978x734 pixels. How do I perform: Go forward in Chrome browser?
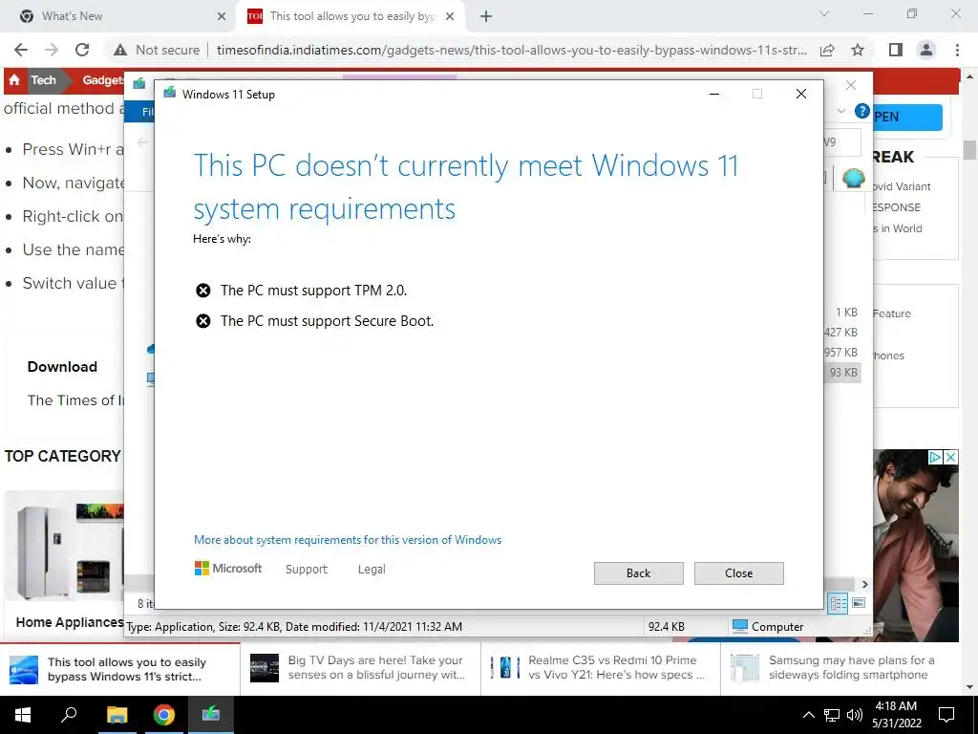52,50
